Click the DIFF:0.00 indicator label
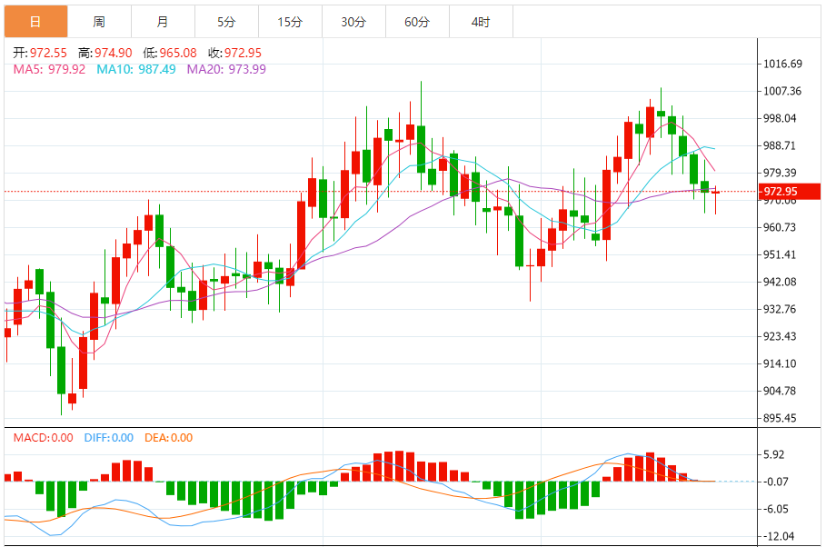Image resolution: width=826 pixels, height=547 pixels. tap(108, 437)
